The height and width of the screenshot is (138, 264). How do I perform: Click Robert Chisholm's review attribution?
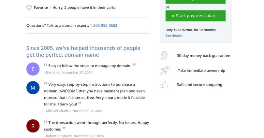point(74,136)
